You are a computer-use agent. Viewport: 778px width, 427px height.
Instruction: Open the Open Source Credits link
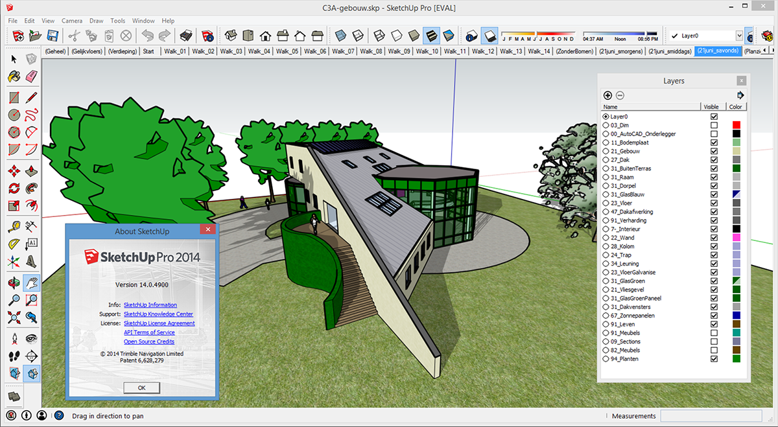point(148,341)
